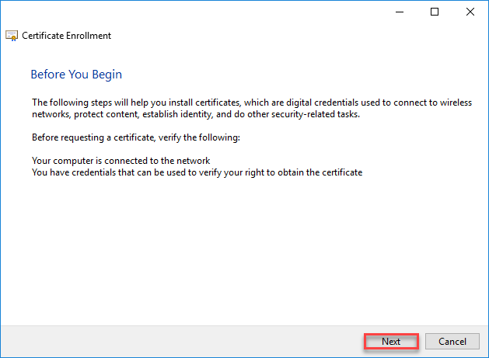Maximize the Certificate Enrollment window

pos(435,12)
